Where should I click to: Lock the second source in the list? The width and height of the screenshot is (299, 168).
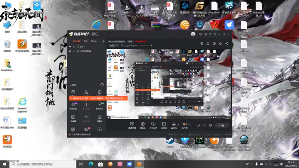click(x=74, y=51)
